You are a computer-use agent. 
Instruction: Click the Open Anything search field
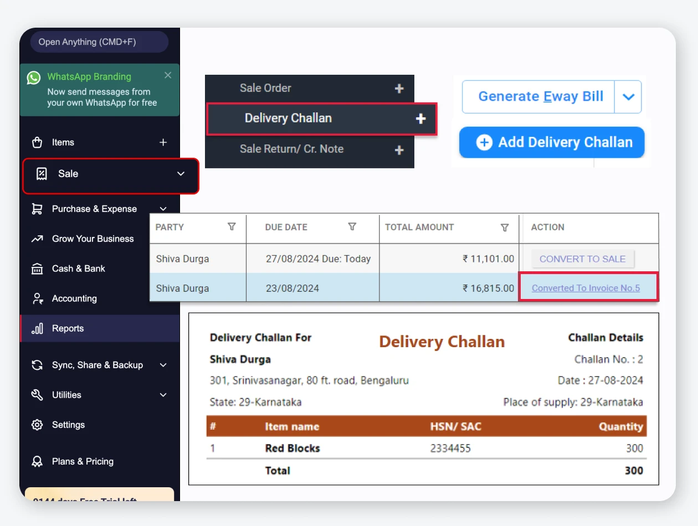click(x=99, y=42)
